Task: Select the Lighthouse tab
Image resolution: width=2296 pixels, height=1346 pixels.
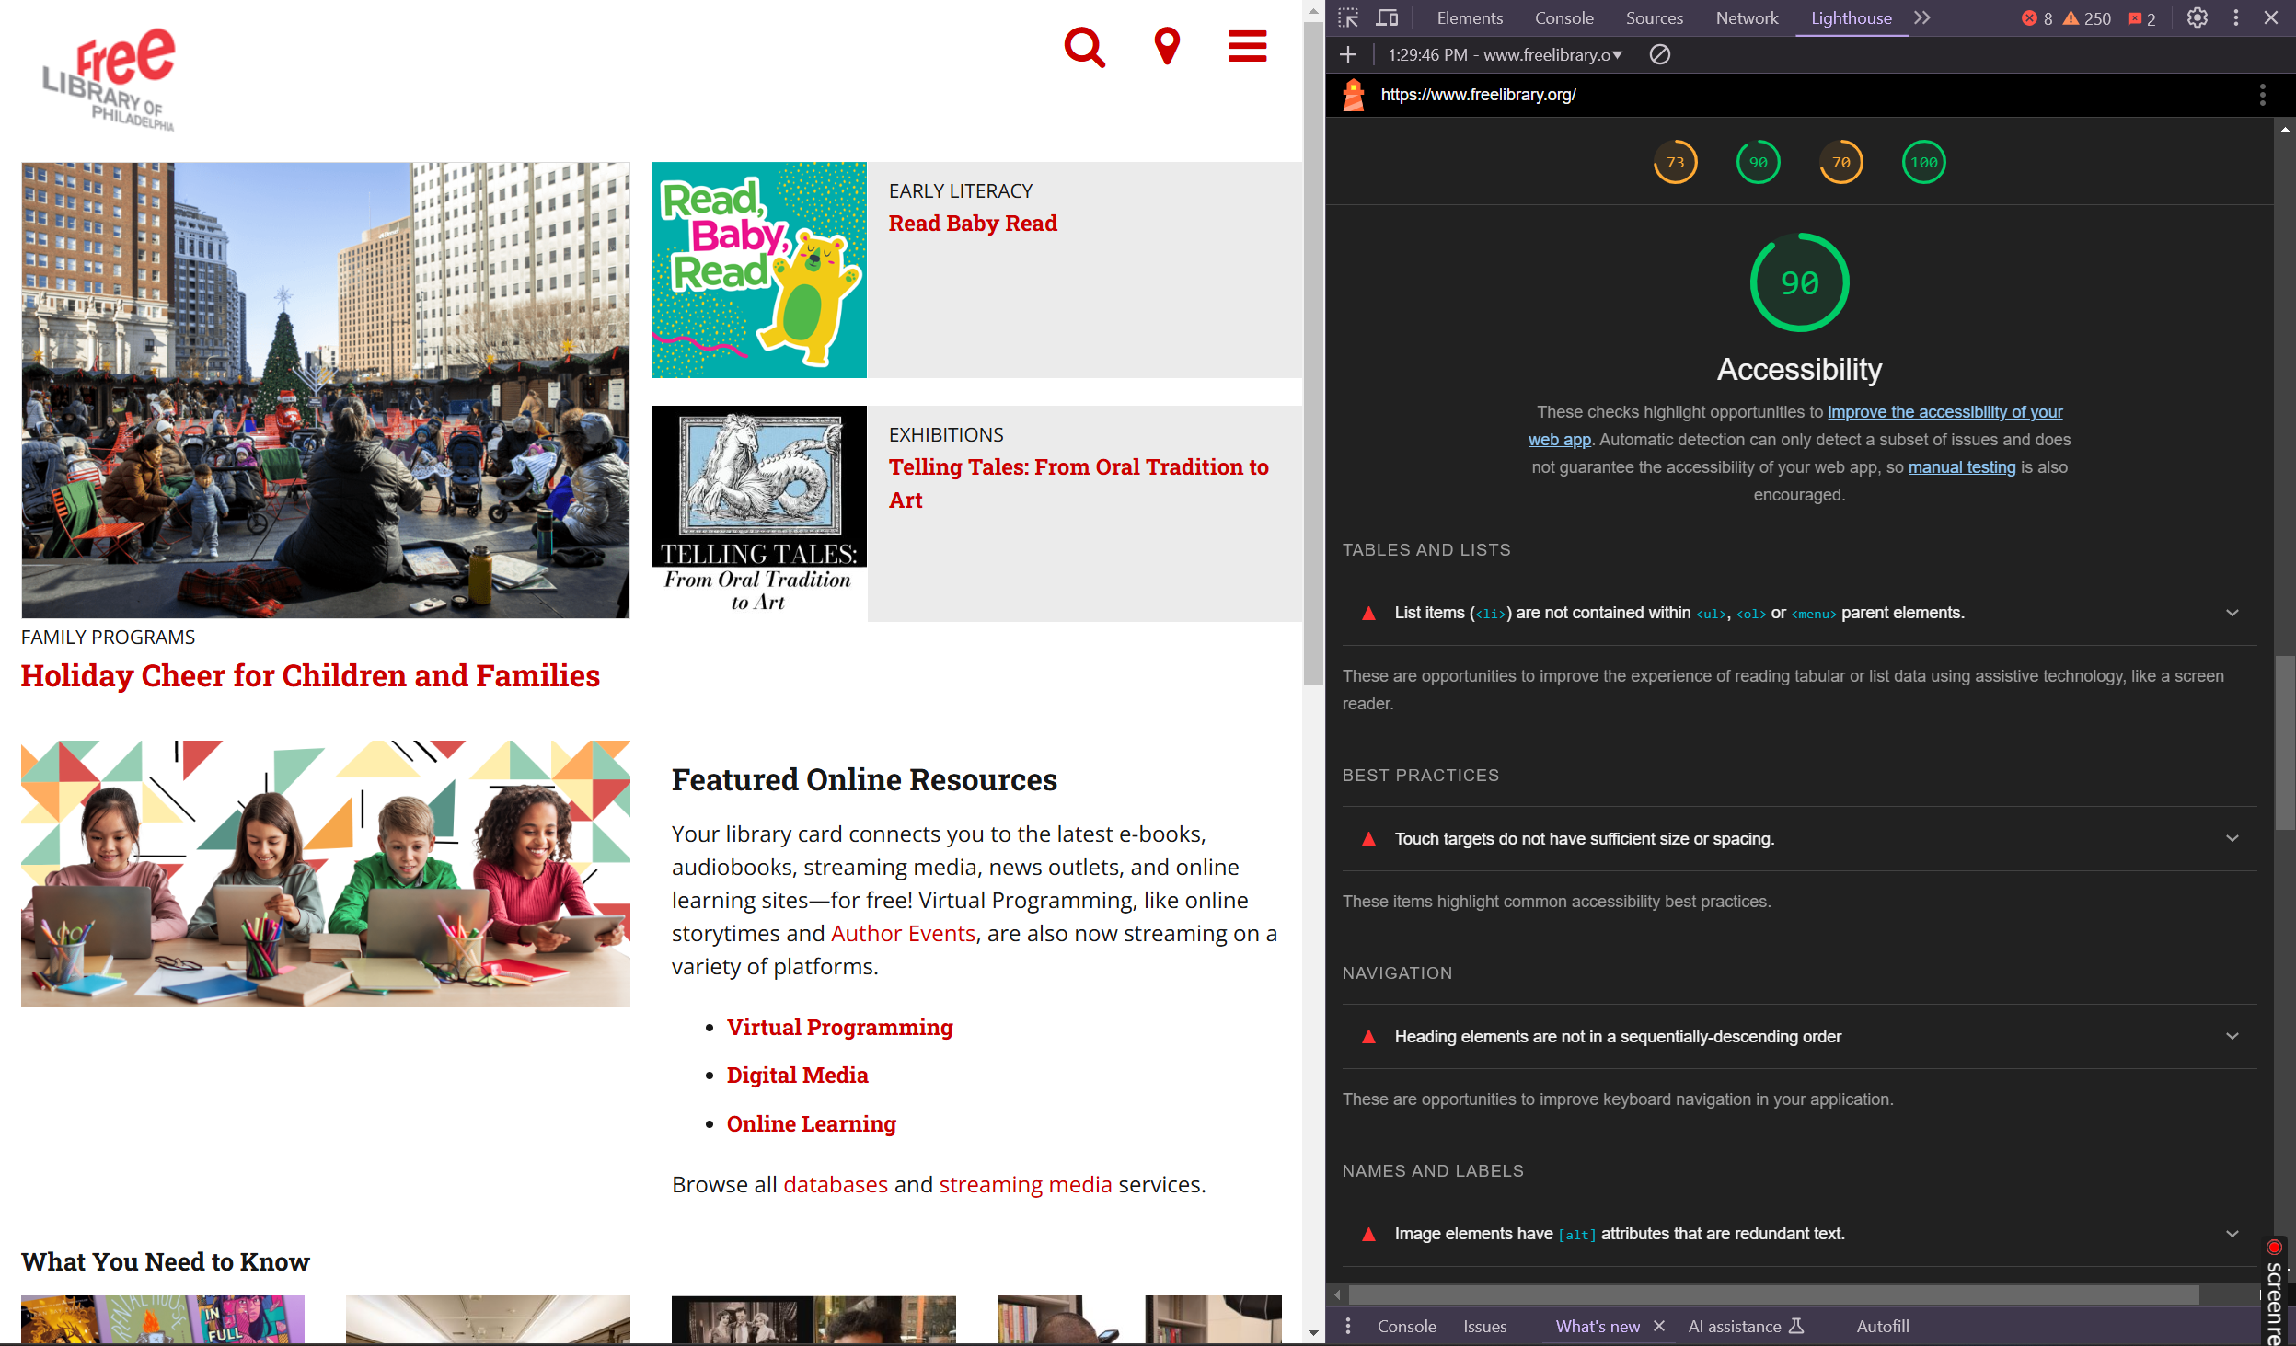Action: 1851,17
